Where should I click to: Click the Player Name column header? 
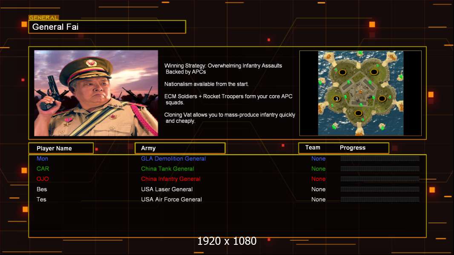point(61,148)
